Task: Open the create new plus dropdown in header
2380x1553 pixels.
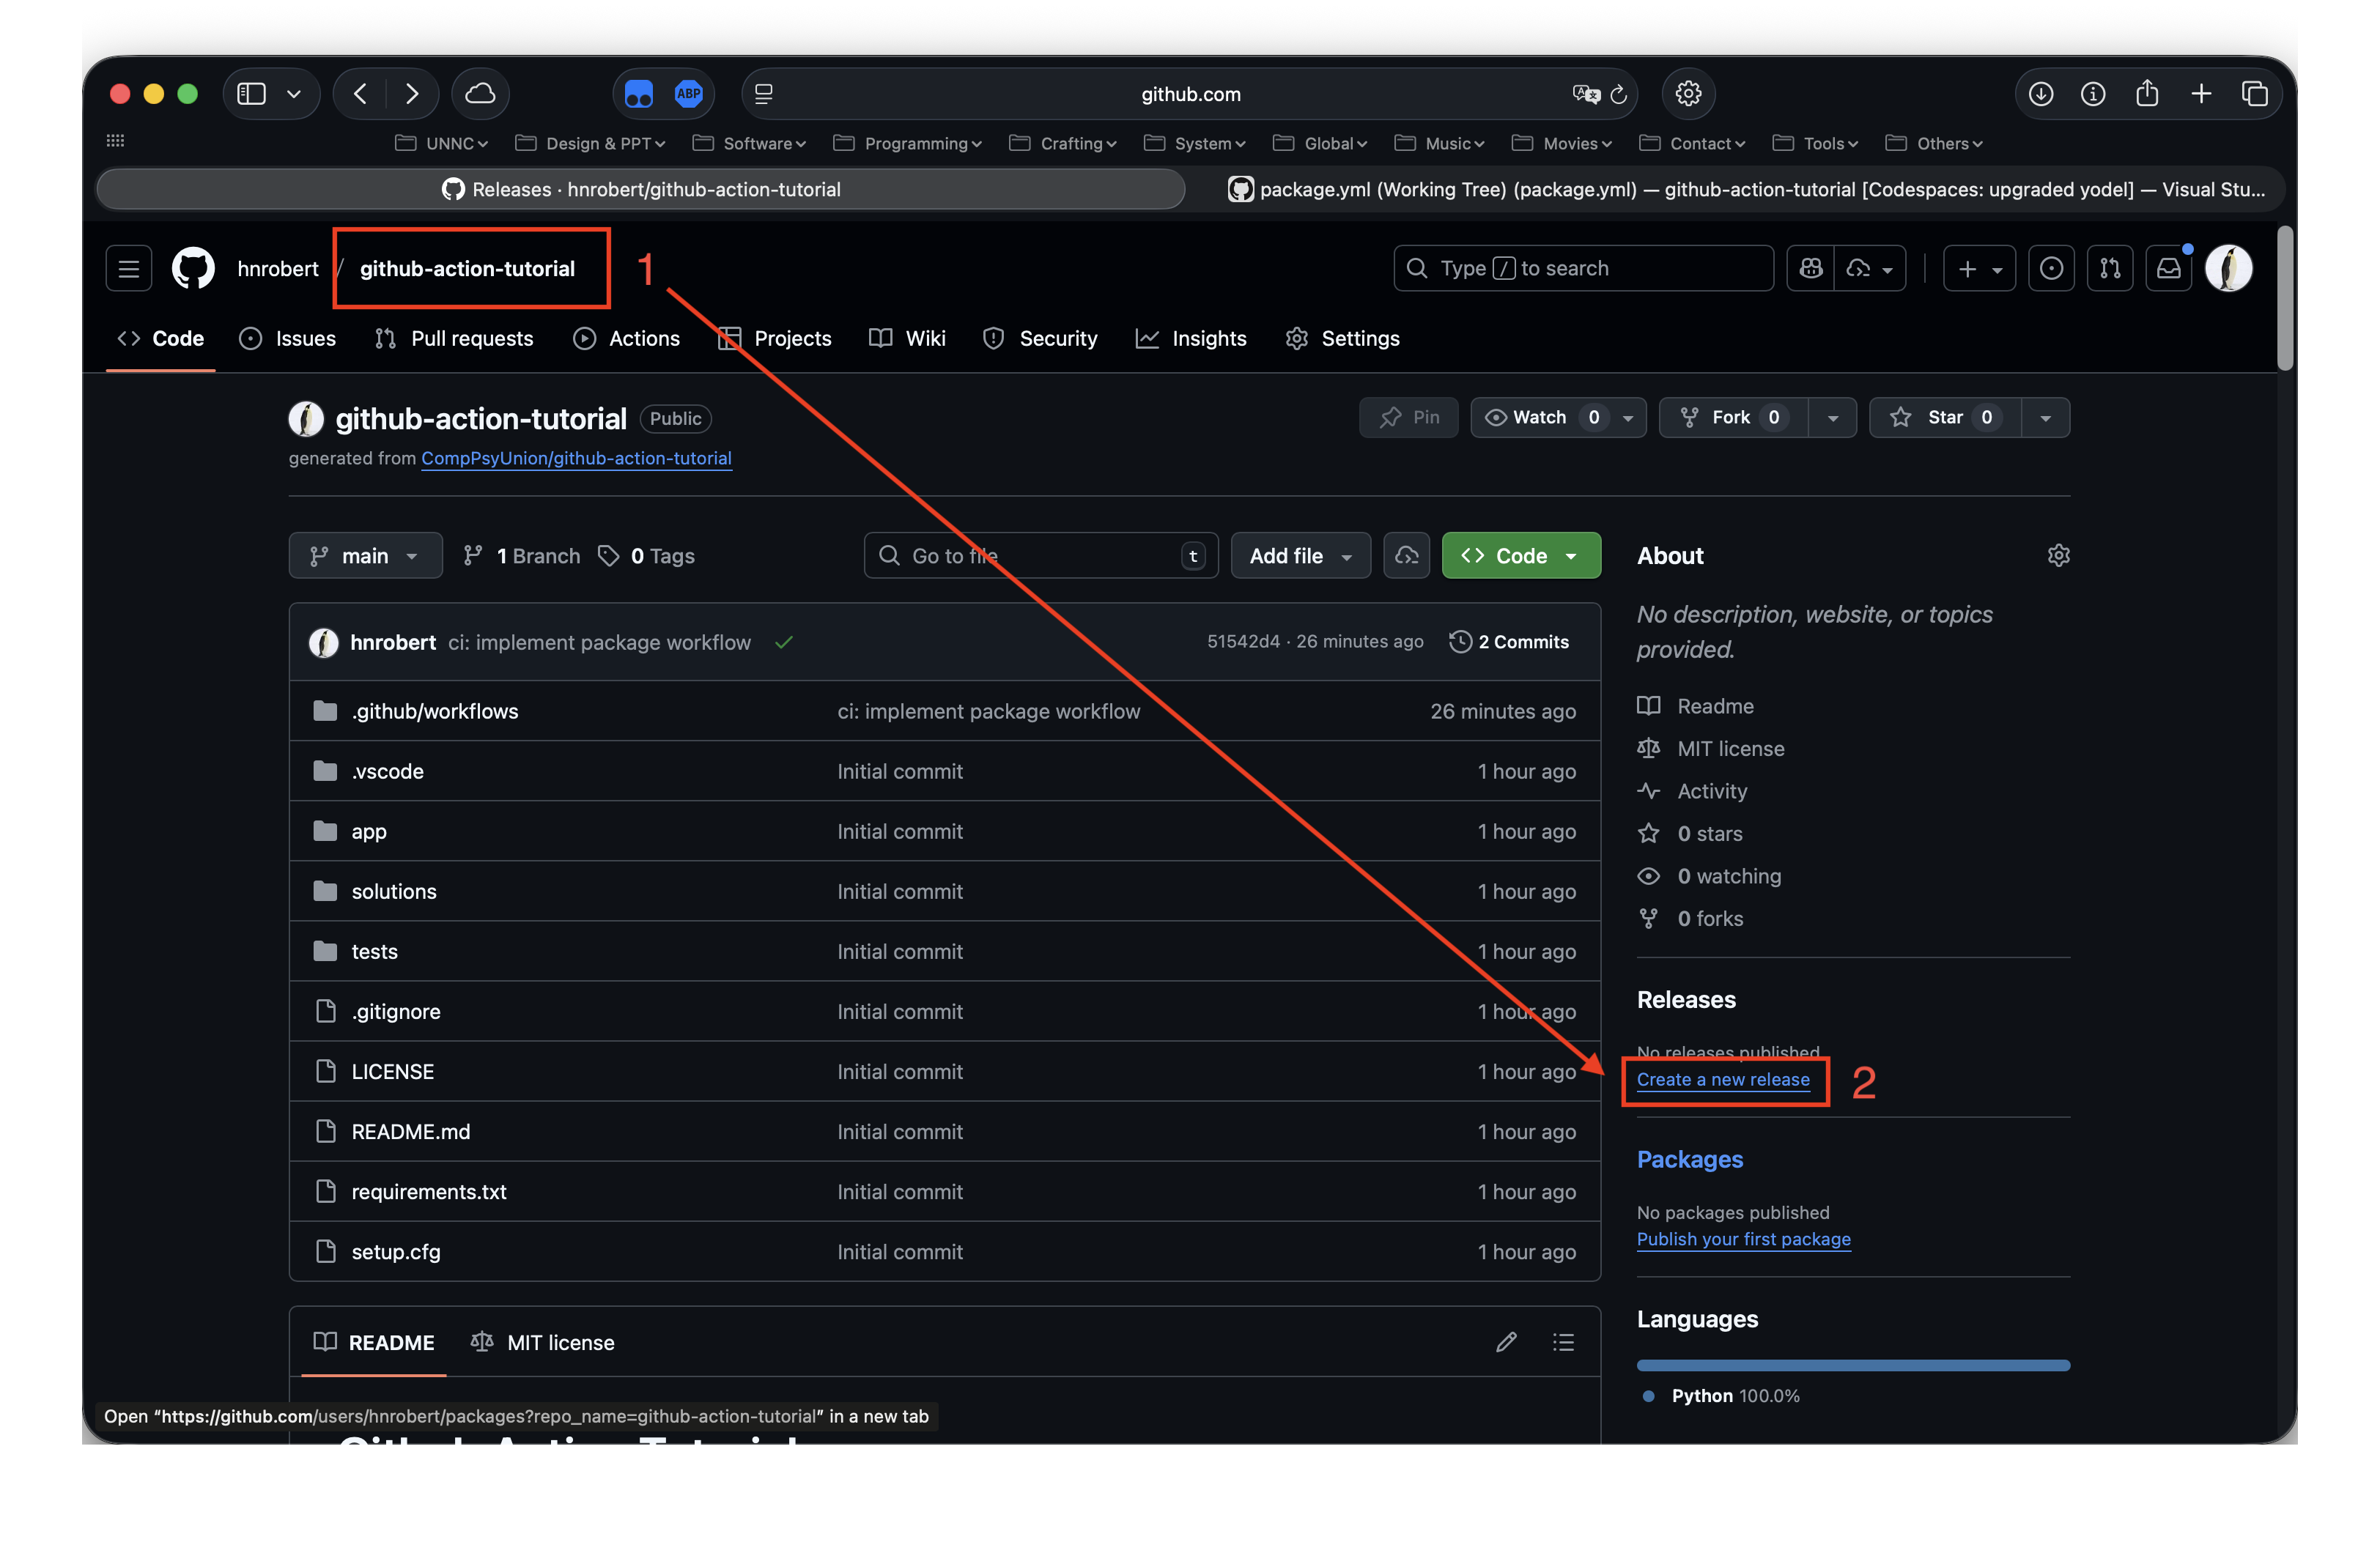Action: [1979, 268]
